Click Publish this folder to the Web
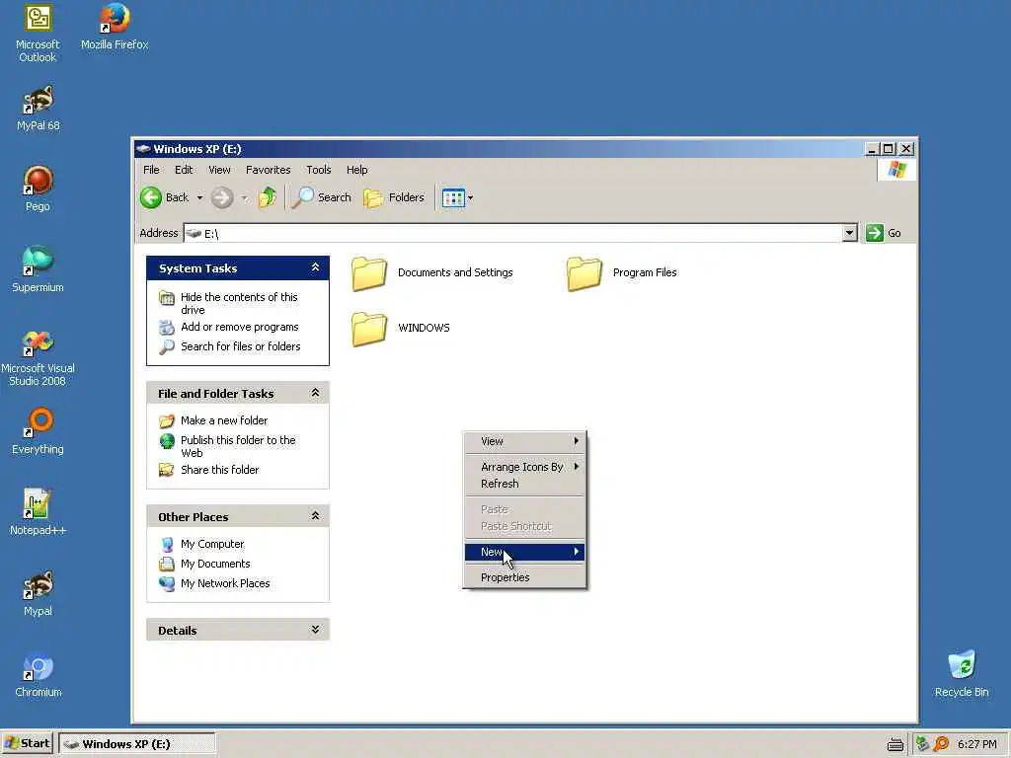This screenshot has width=1011, height=758. pyautogui.click(x=238, y=447)
